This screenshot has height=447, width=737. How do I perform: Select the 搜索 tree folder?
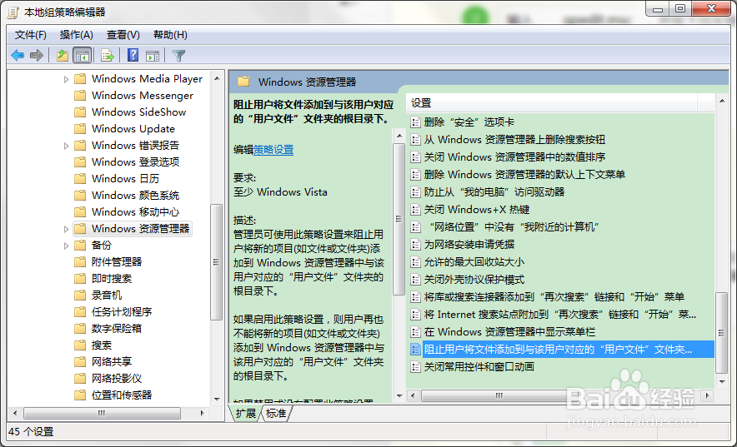pyautogui.click(x=102, y=345)
